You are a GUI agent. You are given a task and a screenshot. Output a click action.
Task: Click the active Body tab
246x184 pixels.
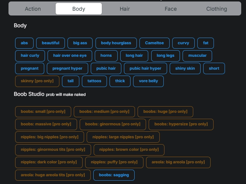click(x=79, y=9)
